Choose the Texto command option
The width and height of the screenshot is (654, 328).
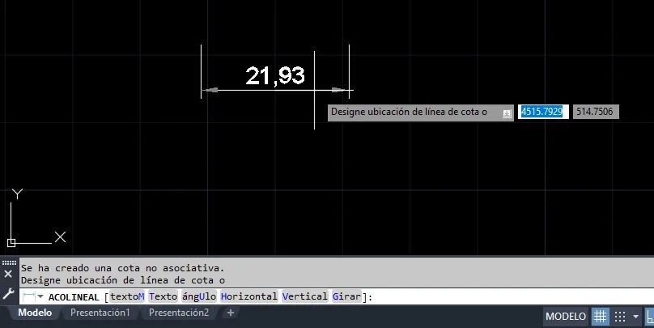pyautogui.click(x=163, y=296)
